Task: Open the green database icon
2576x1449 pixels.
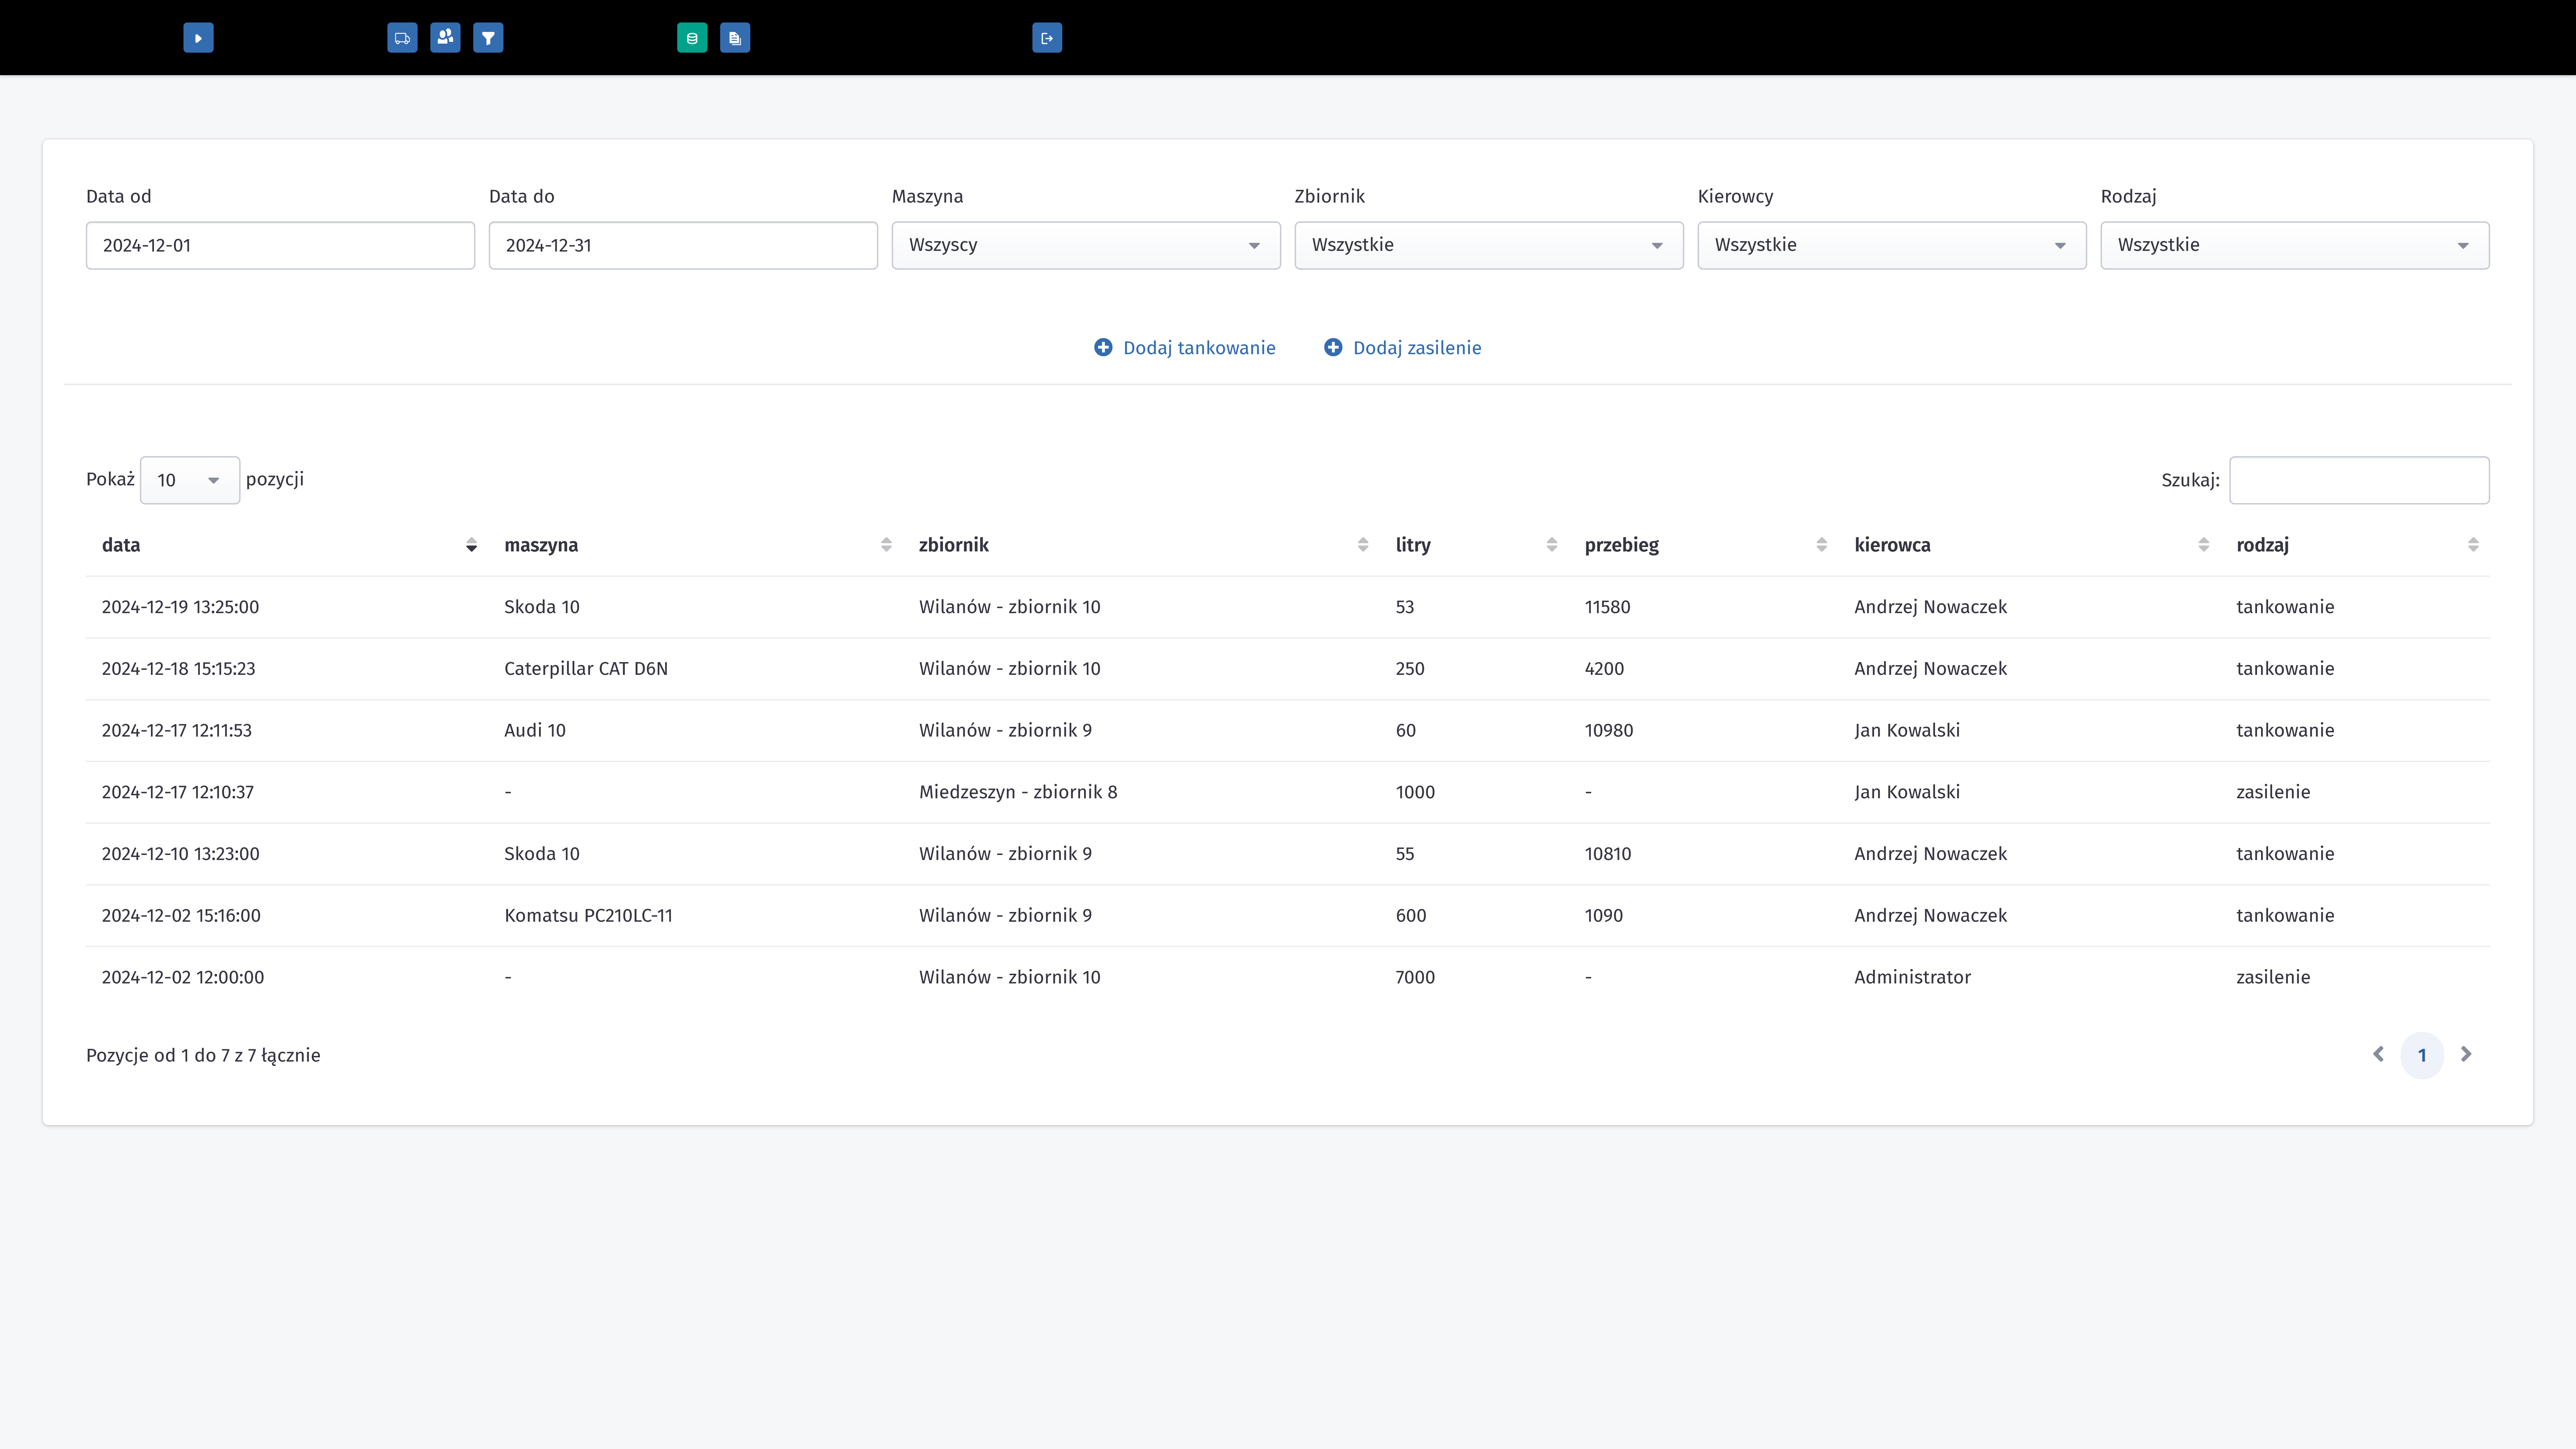Action: [692, 38]
